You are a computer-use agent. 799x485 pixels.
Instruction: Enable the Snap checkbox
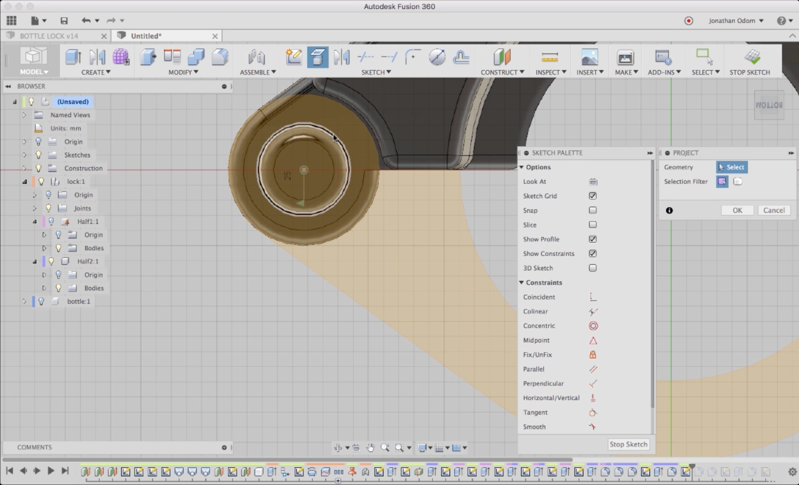pos(592,210)
